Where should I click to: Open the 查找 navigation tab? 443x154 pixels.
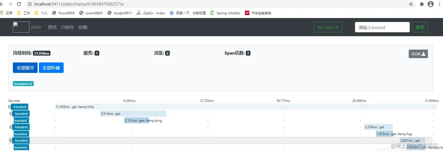52,27
